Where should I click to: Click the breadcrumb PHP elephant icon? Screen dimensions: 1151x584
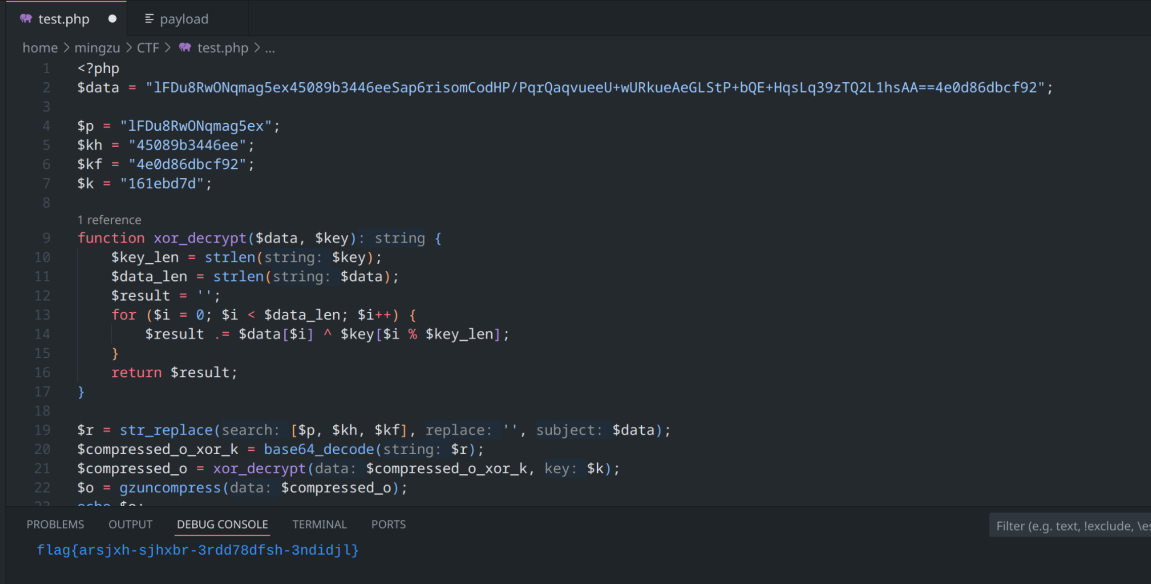(x=185, y=47)
